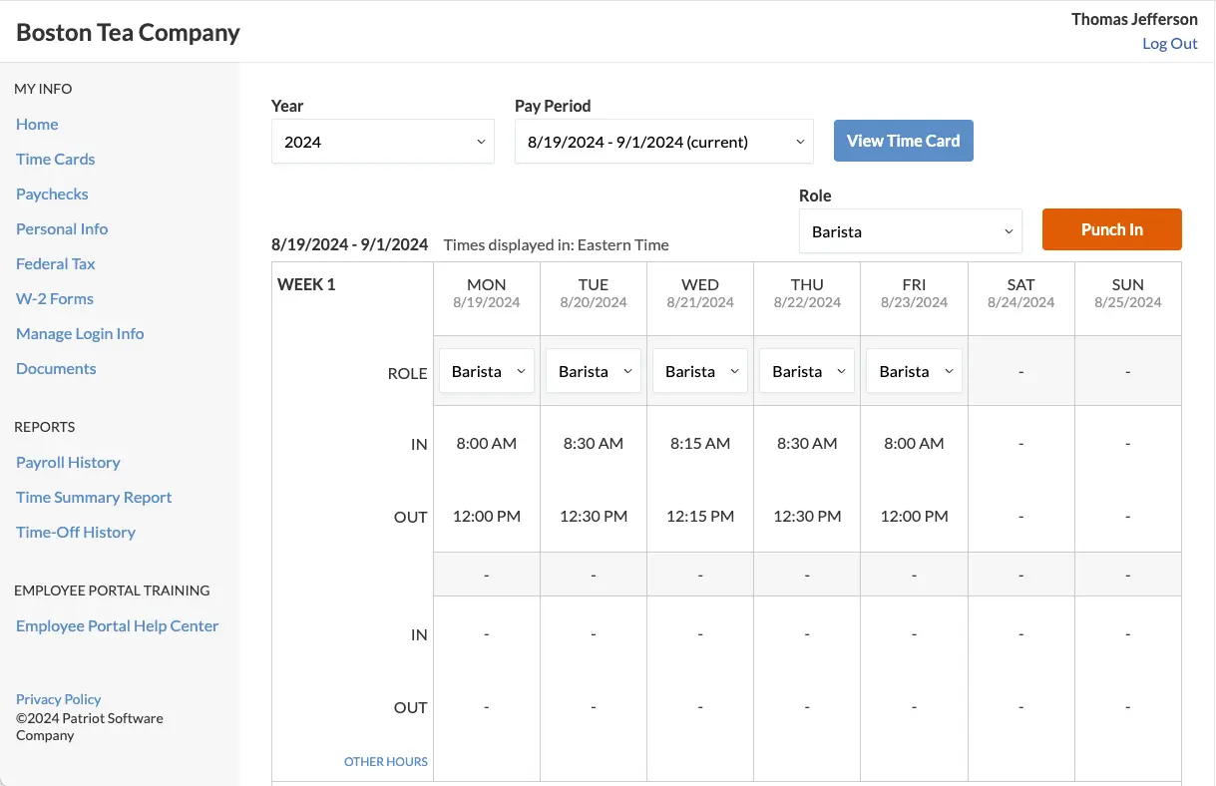Go to Home in sidebar
This screenshot has width=1216, height=786.
(x=37, y=125)
